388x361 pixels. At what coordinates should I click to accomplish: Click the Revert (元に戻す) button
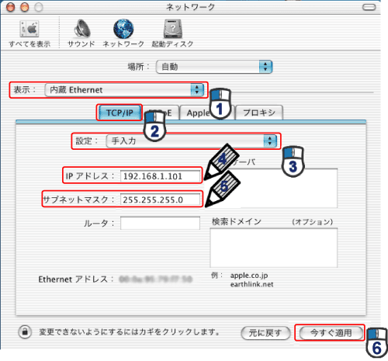(x=265, y=333)
